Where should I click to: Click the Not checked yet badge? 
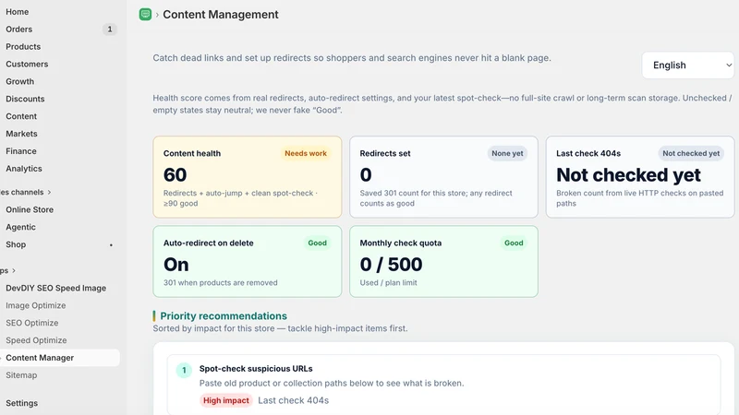691,153
